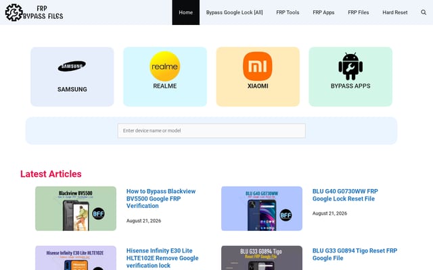
Task: Open the search magnifier icon
Action: coord(424,12)
